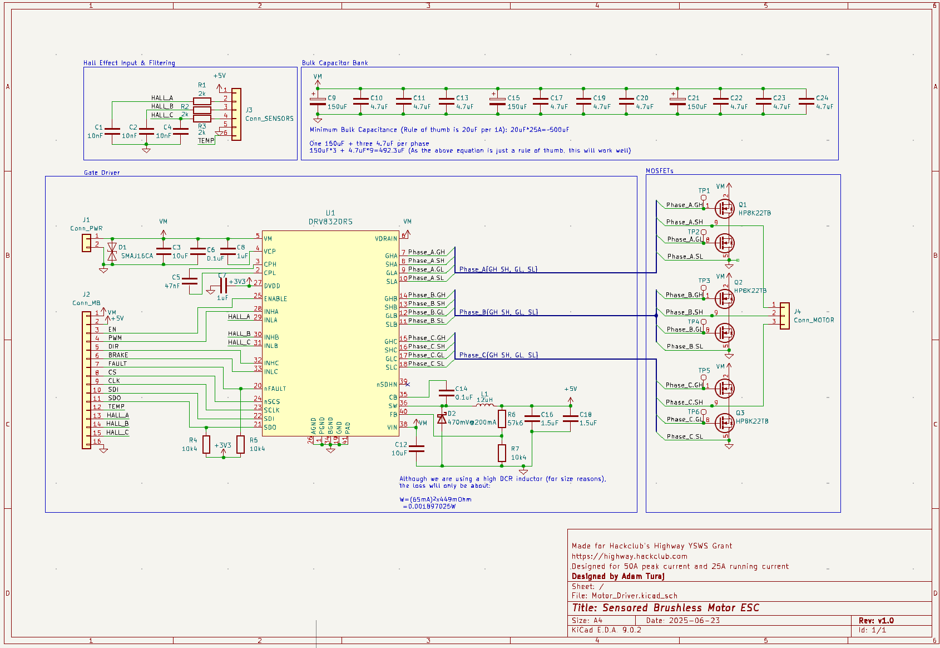Viewport: 940px width, 648px height.
Task: Select polarized capacitor C15 150uF
Action: point(497,101)
